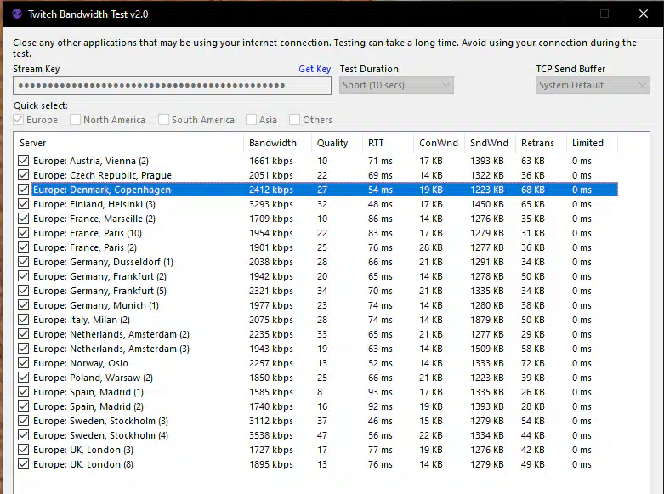The image size is (664, 494).
Task: Uncheck the Germany, Dusseldorf (1) server
Action: (x=24, y=262)
